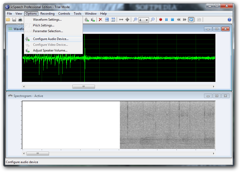Open help with the blue question icon
Image resolution: width=240 pixels, height=172 pixels.
229,20
